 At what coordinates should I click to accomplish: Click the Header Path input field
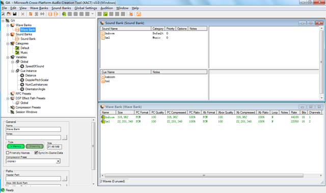pos(33,178)
